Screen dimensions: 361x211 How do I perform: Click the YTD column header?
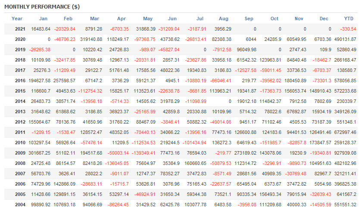(349, 19)
